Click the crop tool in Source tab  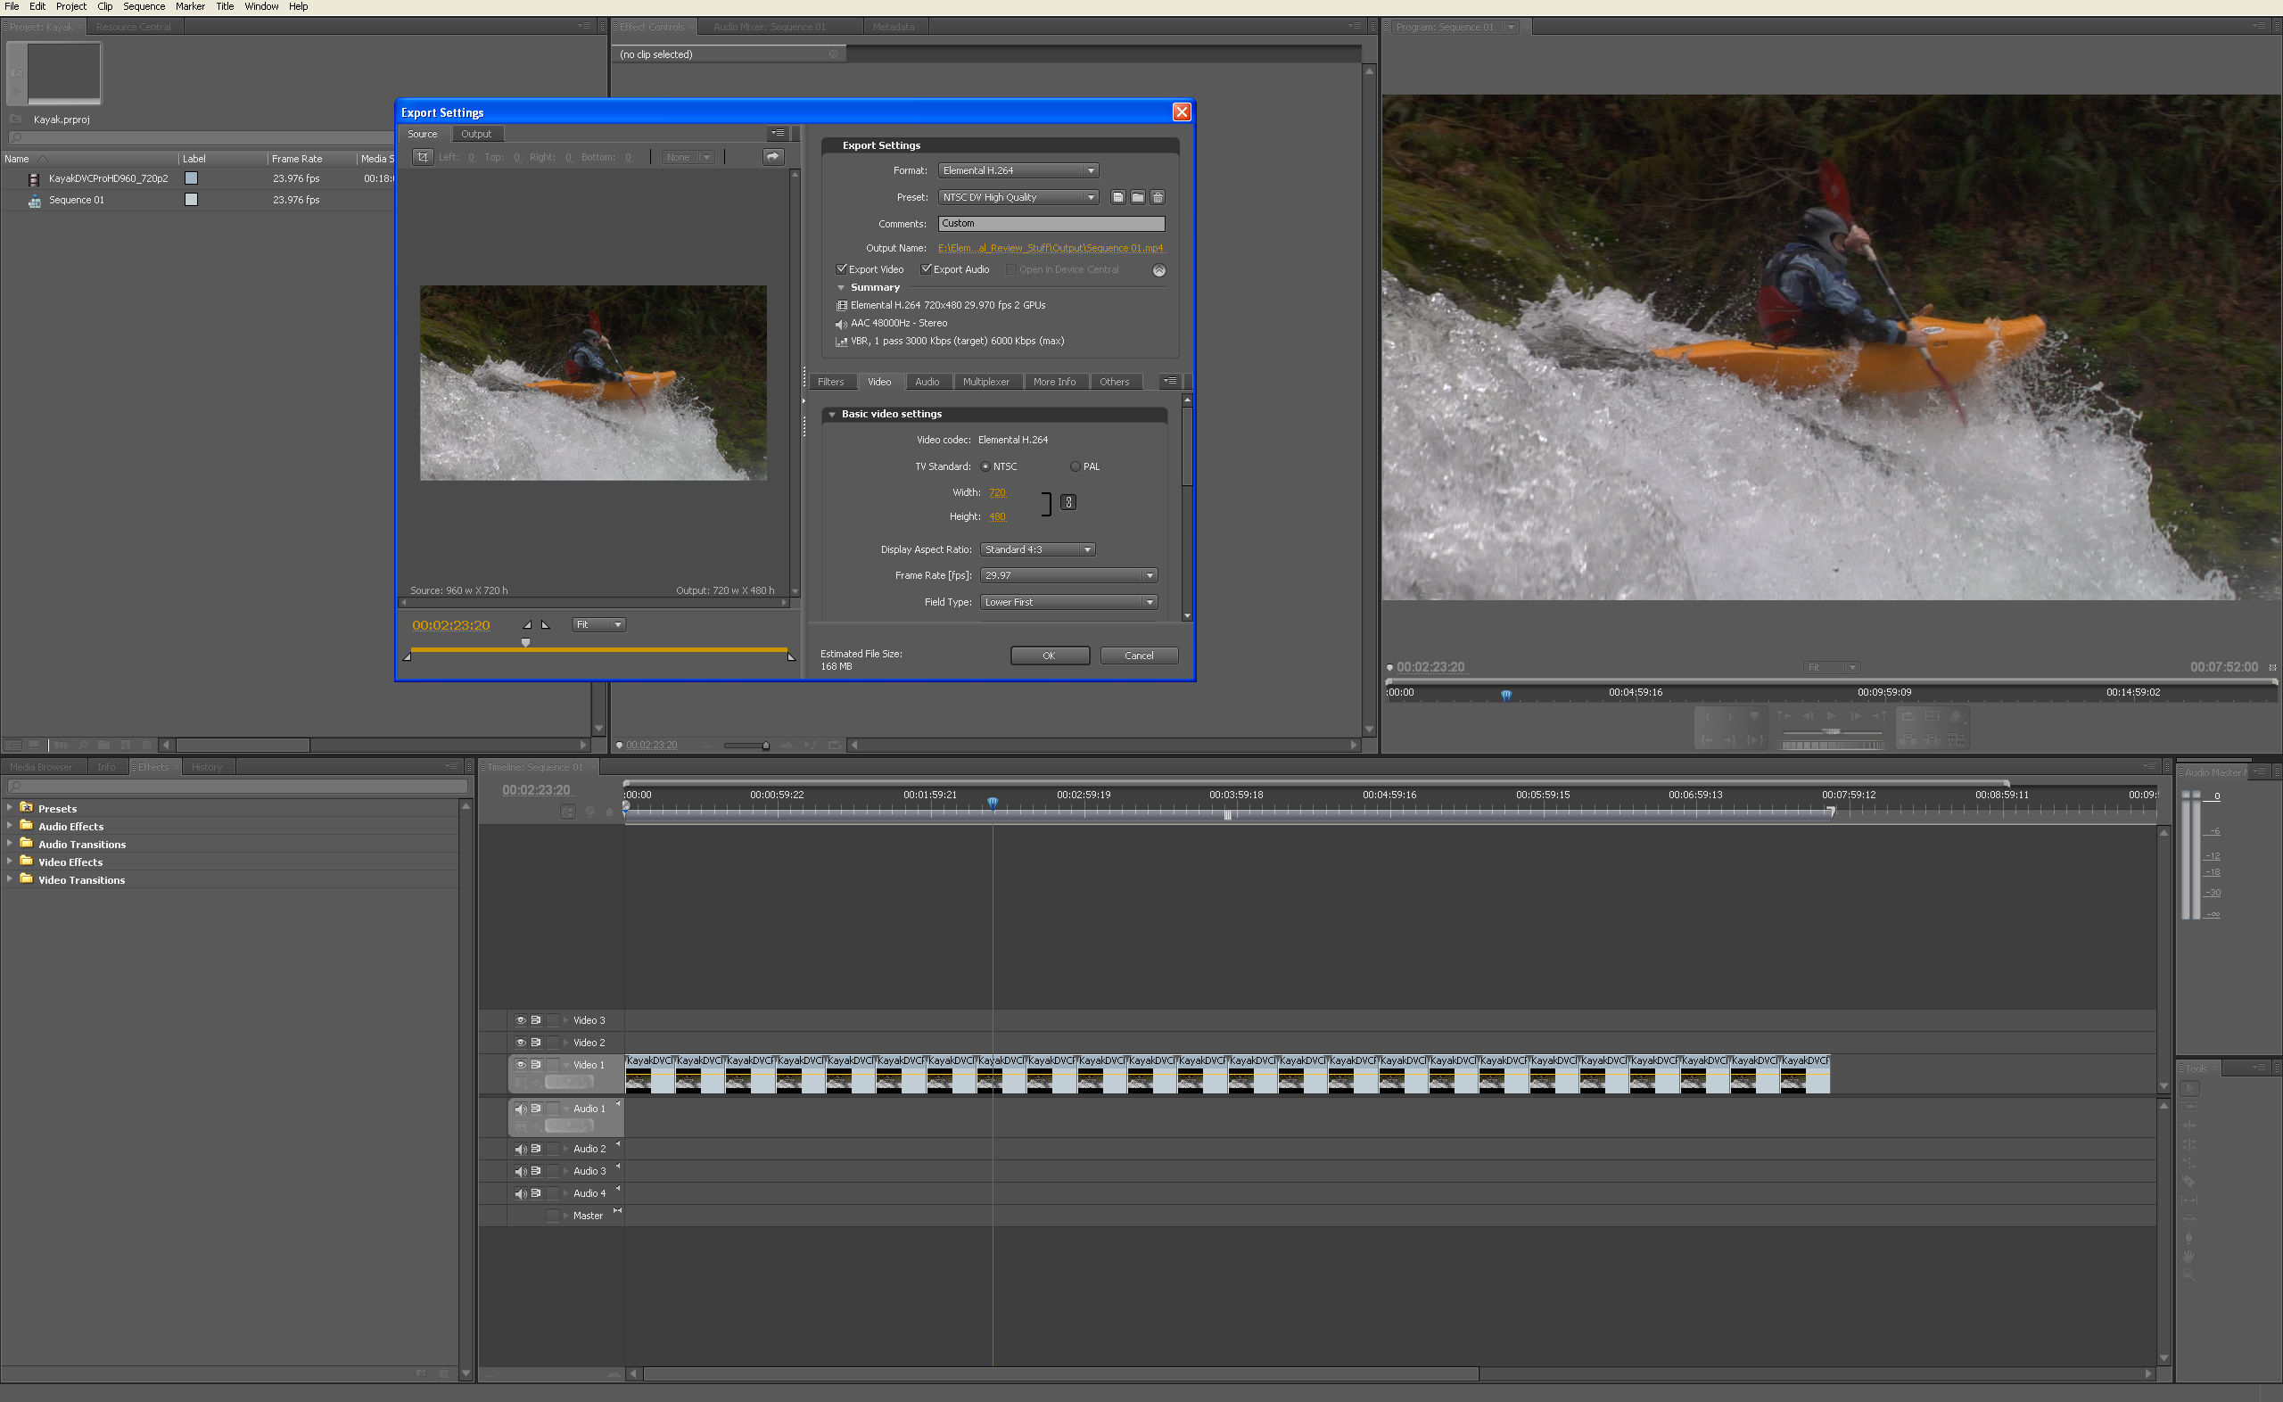click(x=423, y=157)
